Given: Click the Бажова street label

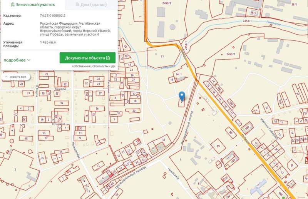Looking at the screenshot, I should pos(60,89).
